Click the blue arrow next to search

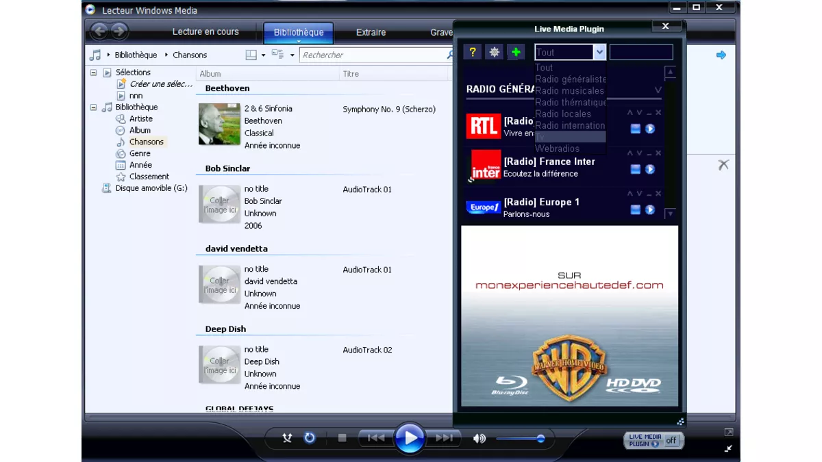[721, 55]
